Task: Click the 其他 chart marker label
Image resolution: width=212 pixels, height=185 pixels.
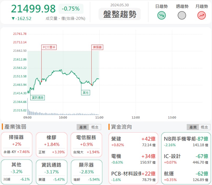Action: (86, 93)
